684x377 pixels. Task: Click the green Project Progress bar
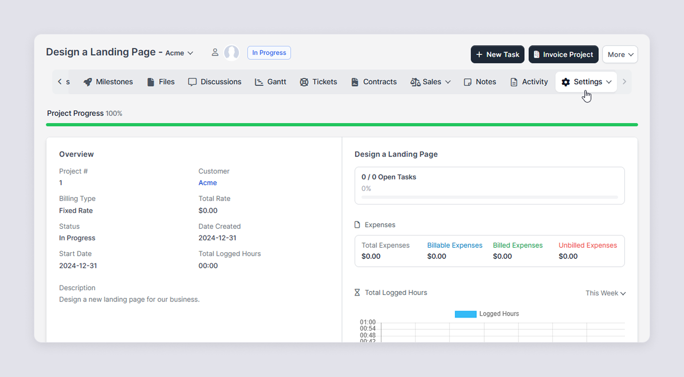point(342,125)
